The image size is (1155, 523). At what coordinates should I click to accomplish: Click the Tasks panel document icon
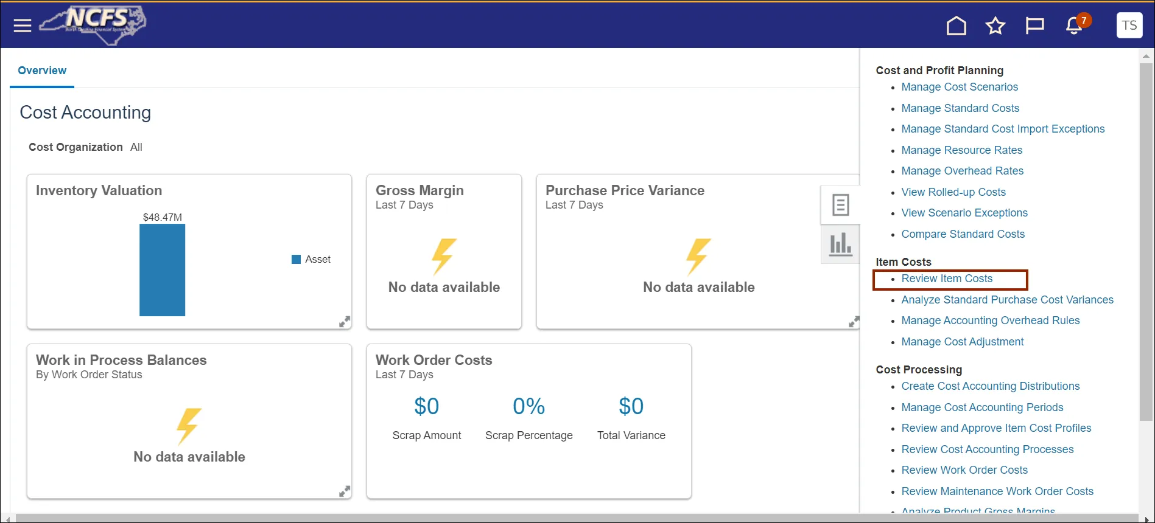pos(840,205)
